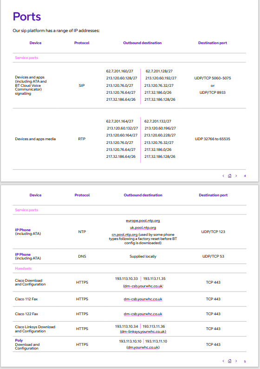Click the IP address 213.120.60.132/27
Image resolution: width=260 pixels, height=369 pixels.
pyautogui.click(x=123, y=128)
